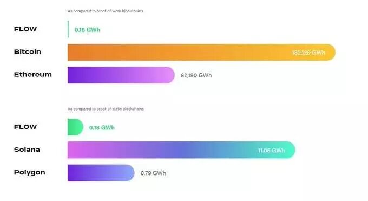Click the purple Ethereum energy bar

pos(121,75)
